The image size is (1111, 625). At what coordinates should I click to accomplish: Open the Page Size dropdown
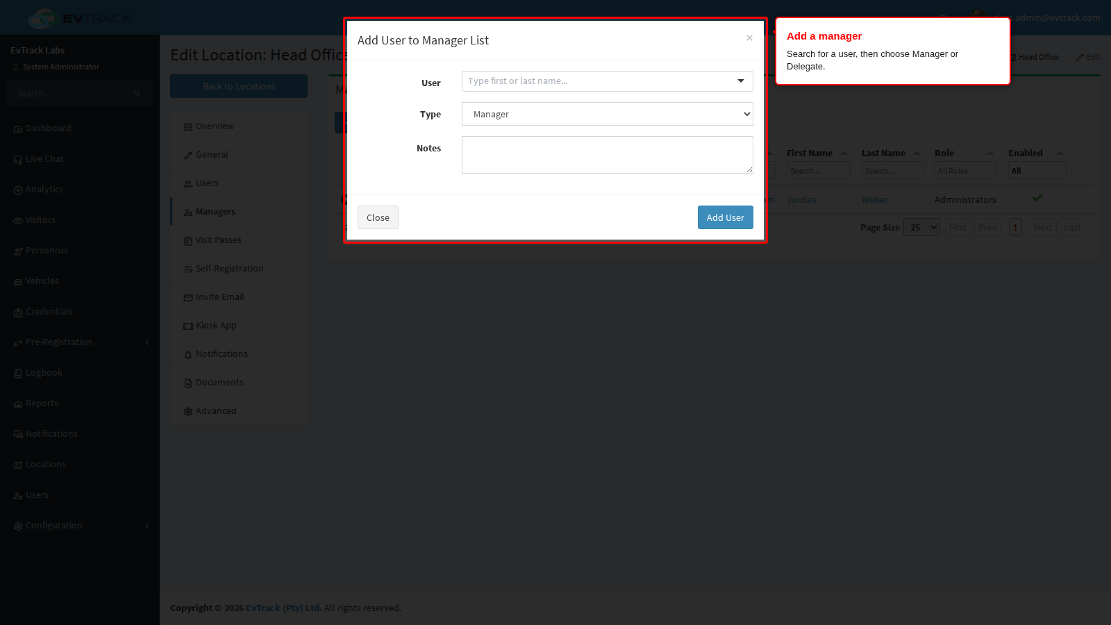pos(921,227)
